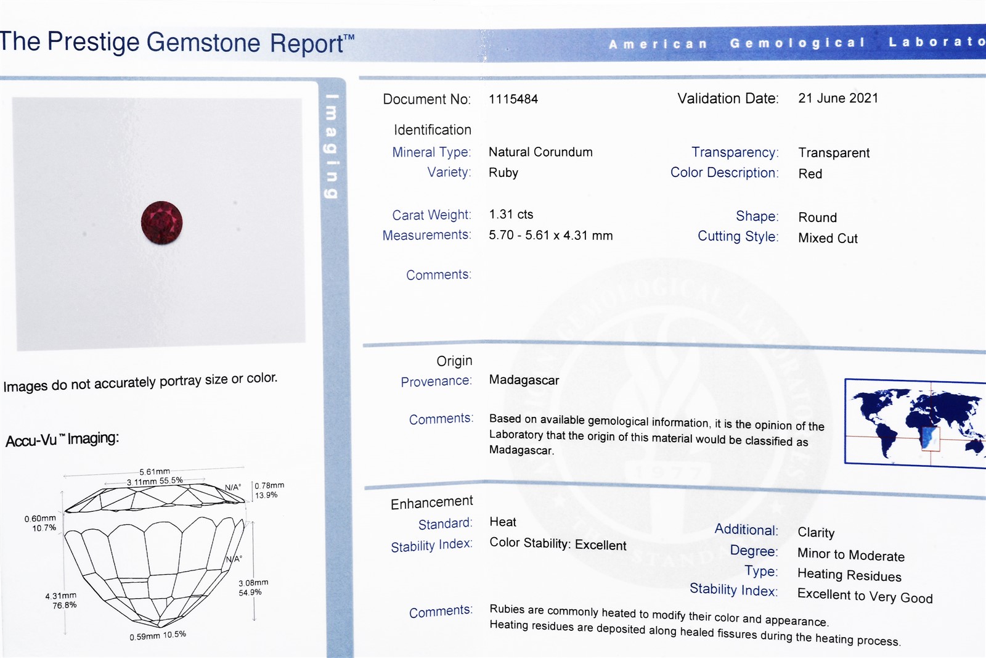Click the 1.31 cts carat weight
The height and width of the screenshot is (658, 986).
click(x=511, y=215)
